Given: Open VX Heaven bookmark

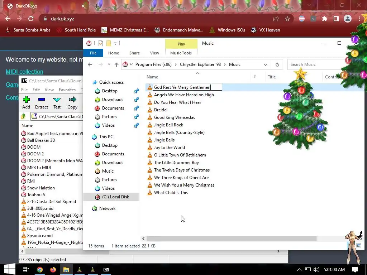Looking at the screenshot, I should tap(266, 30).
